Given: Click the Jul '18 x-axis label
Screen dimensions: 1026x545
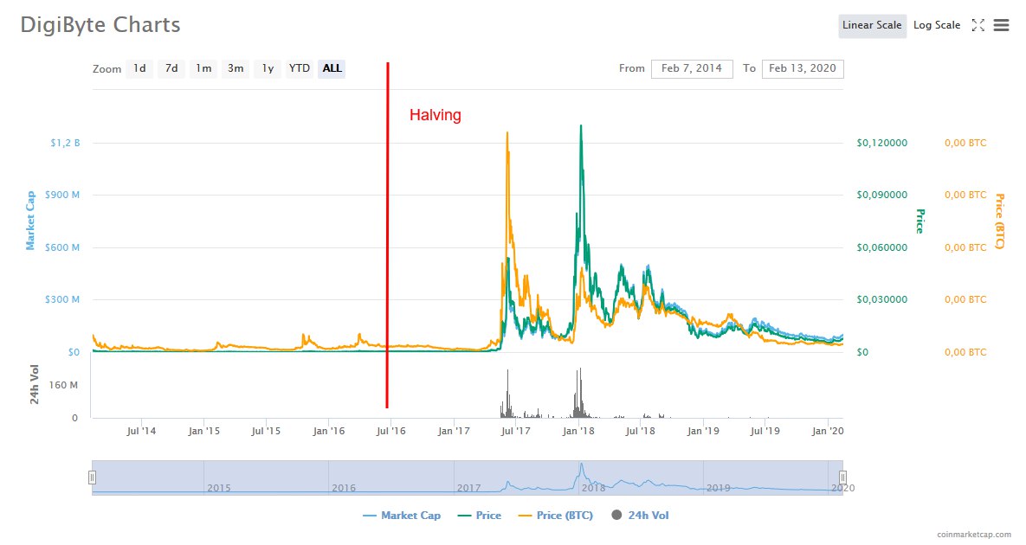Looking at the screenshot, I should 640,432.
